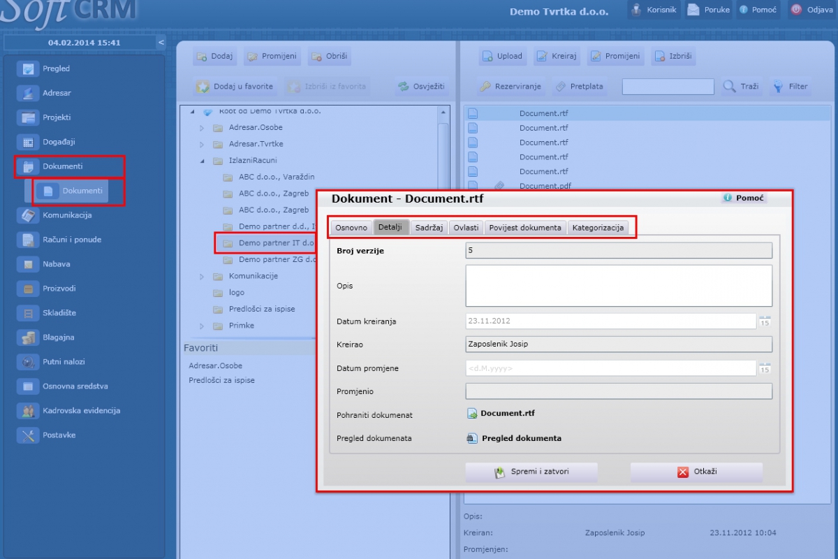Switch to the Sadržaj tab
The width and height of the screenshot is (838, 559).
(x=429, y=228)
